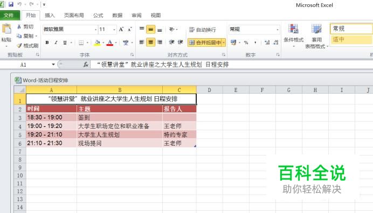Open the number format dropdown (常规)
Image resolution: width=373 pixels, height=213 pixels.
point(278,30)
